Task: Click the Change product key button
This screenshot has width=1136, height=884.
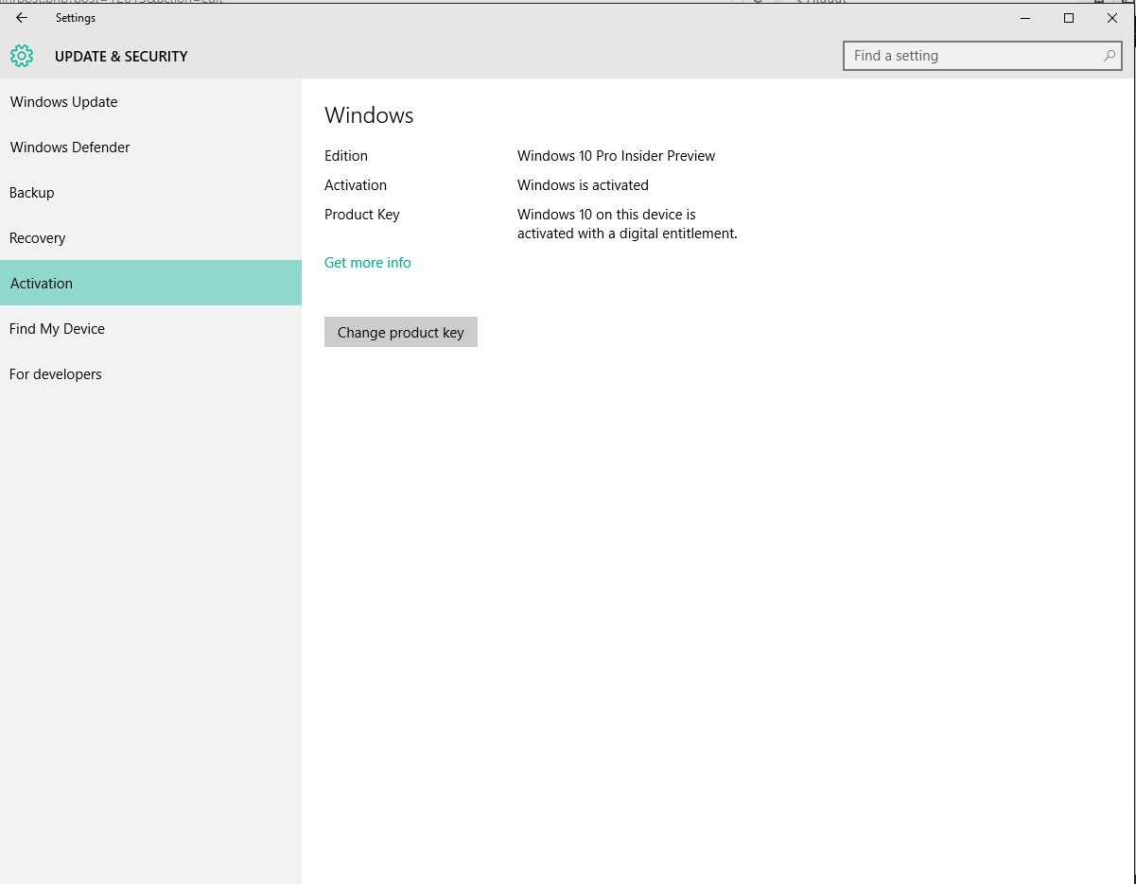Action: [x=401, y=332]
